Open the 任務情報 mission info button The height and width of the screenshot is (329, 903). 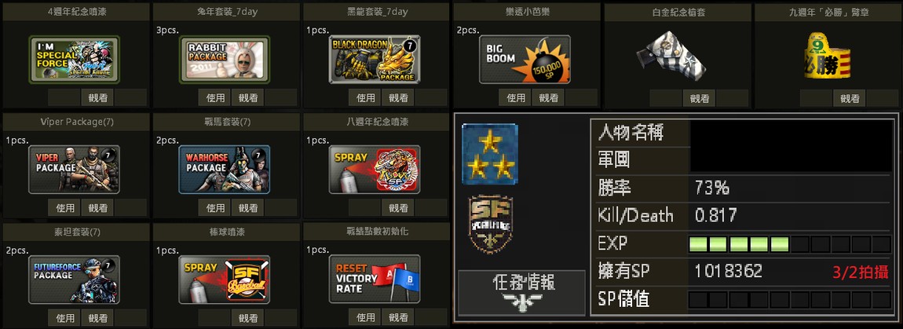(521, 293)
